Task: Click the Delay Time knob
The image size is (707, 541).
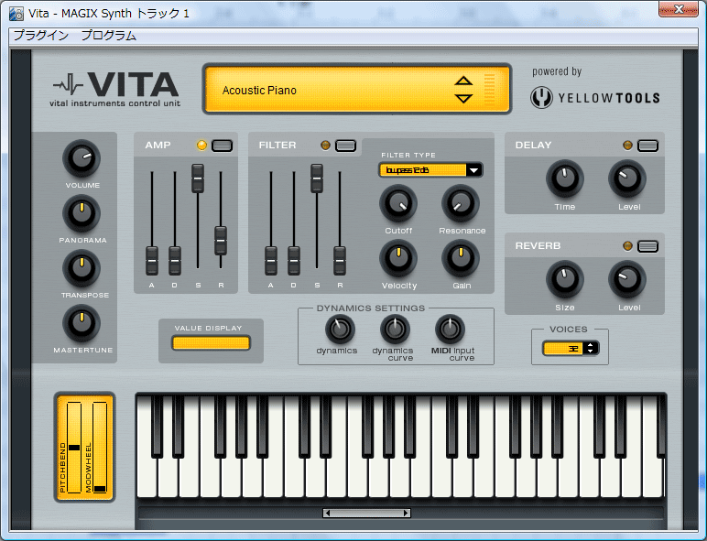Action: click(x=565, y=179)
